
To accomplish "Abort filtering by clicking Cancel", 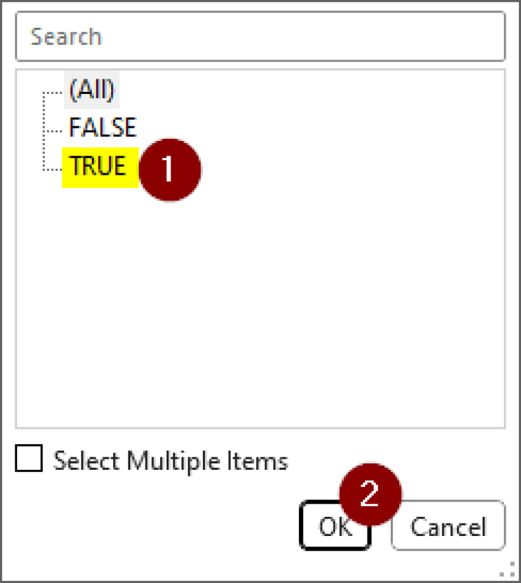I will (x=447, y=527).
